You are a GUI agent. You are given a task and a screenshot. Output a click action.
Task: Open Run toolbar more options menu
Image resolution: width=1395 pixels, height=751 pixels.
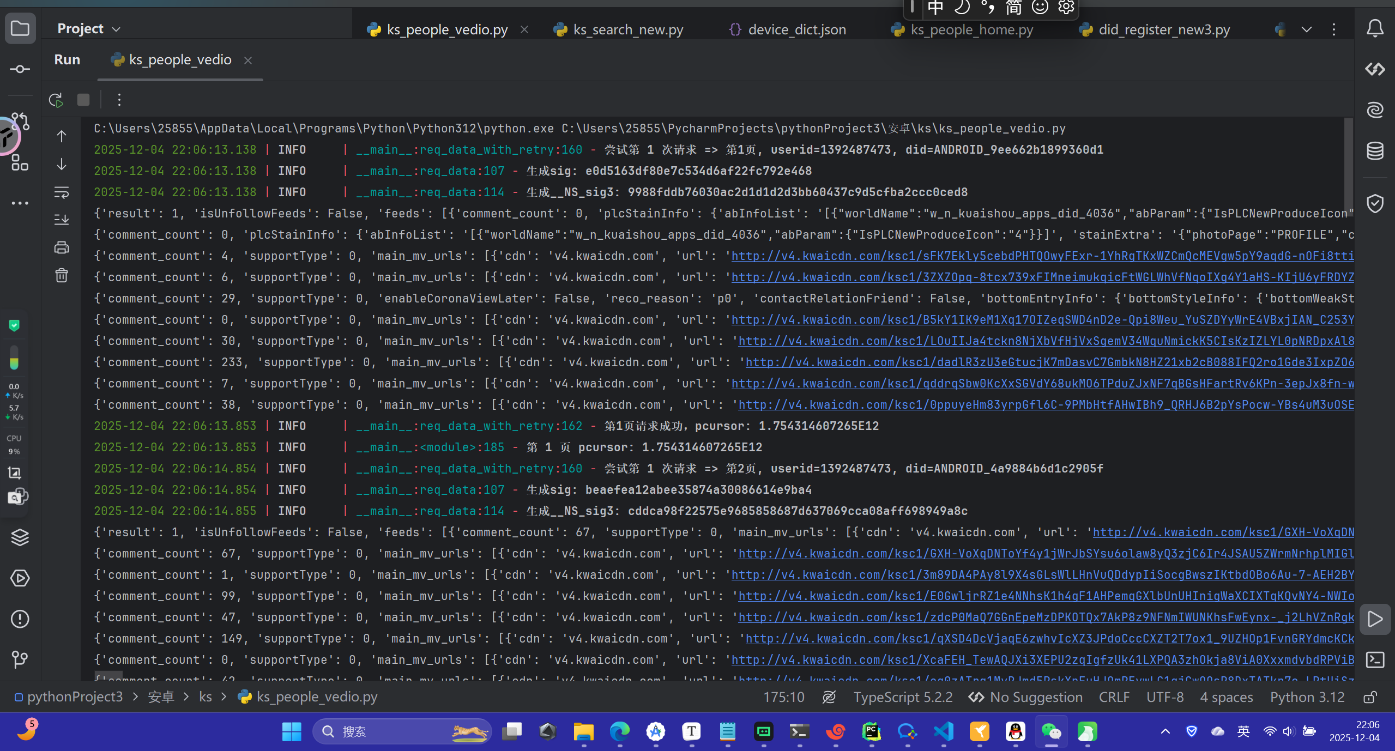click(119, 100)
